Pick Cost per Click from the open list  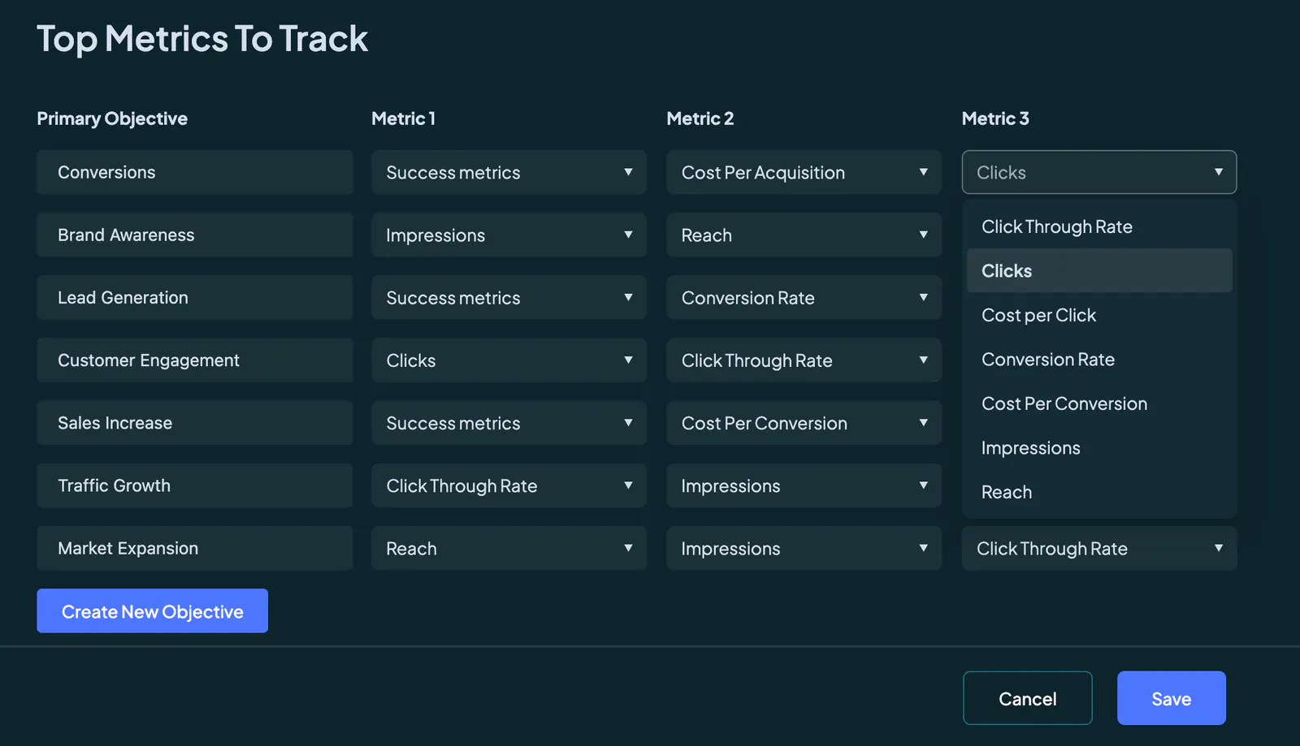(x=1099, y=315)
